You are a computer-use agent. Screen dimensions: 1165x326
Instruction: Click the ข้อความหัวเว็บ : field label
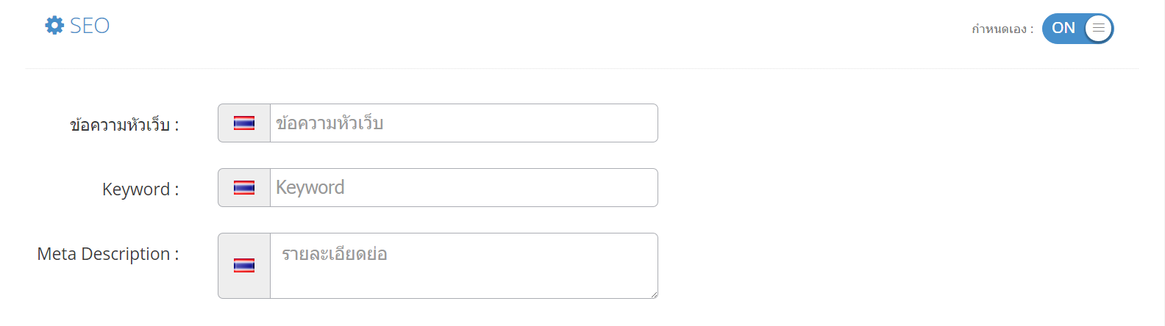click(124, 124)
